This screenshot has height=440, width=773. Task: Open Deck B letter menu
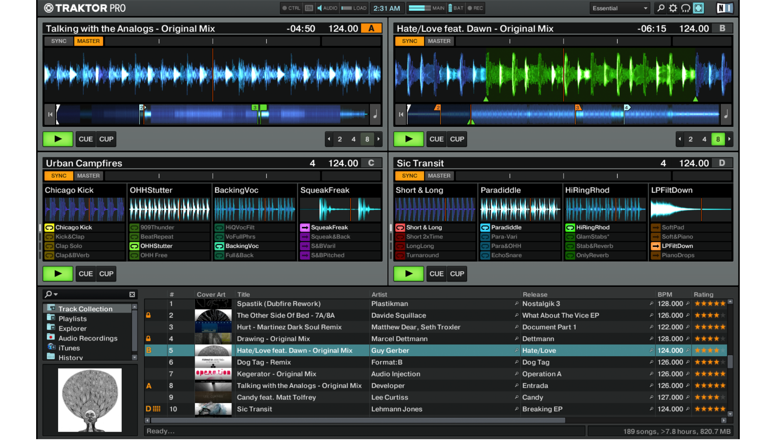click(x=722, y=28)
